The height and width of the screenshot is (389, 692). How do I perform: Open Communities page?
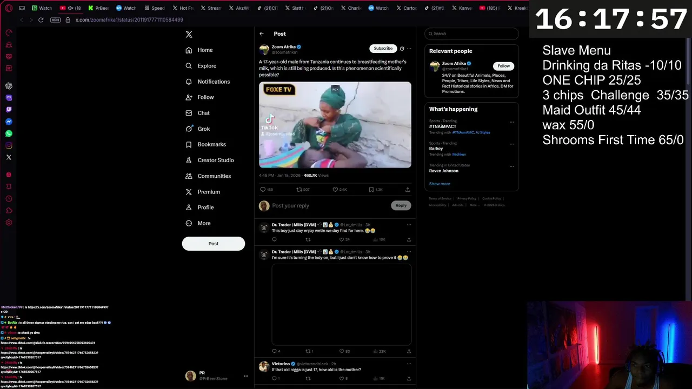click(208, 176)
